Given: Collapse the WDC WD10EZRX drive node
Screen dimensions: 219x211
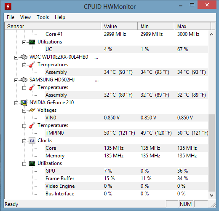Looking at the screenshot, I should 16,57.
